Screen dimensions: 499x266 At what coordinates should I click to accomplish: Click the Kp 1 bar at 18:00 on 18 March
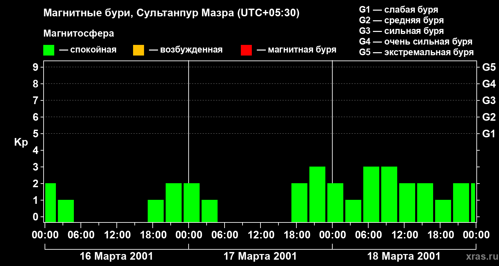coord(443,211)
